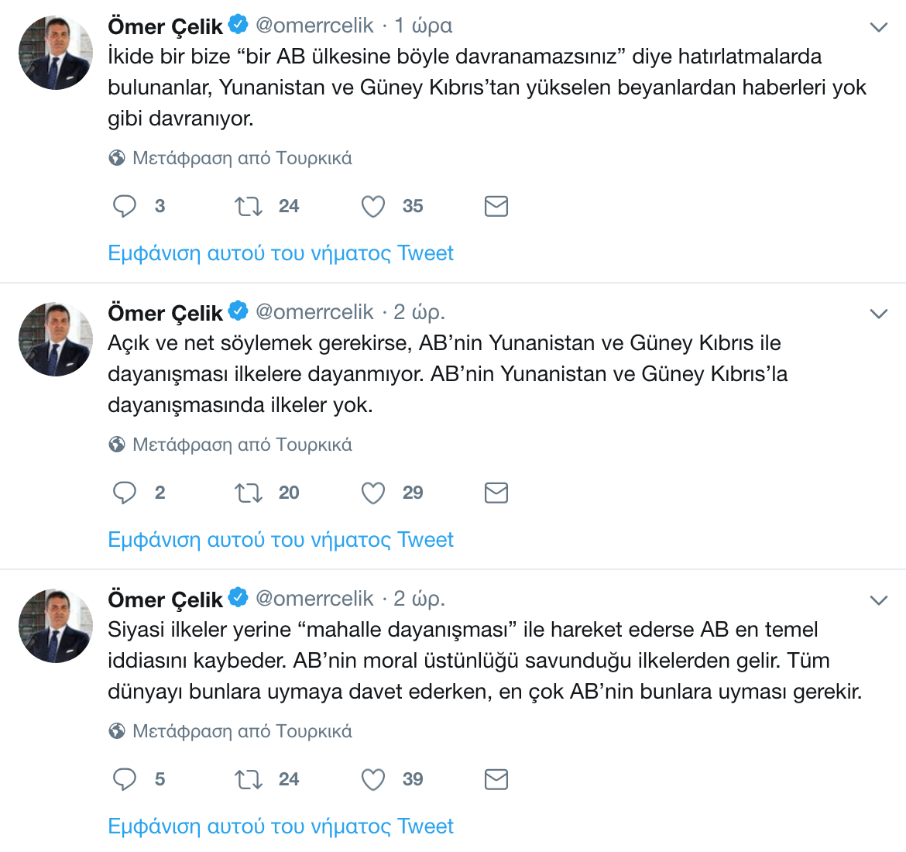Like the first tweet with 35 likes
This screenshot has width=906, height=852.
pyautogui.click(x=373, y=207)
